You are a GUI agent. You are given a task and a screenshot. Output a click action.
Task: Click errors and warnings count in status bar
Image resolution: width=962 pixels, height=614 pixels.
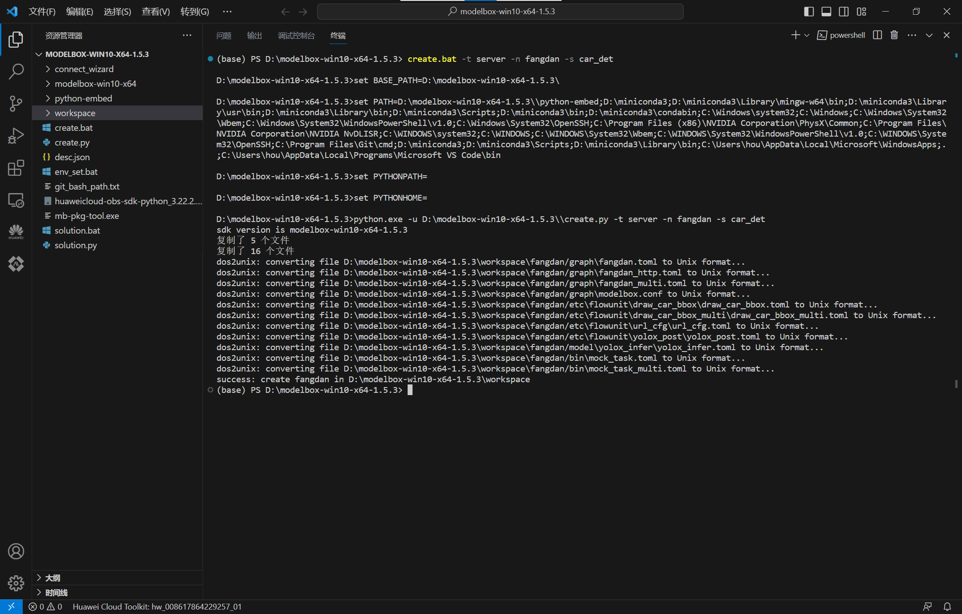45,606
